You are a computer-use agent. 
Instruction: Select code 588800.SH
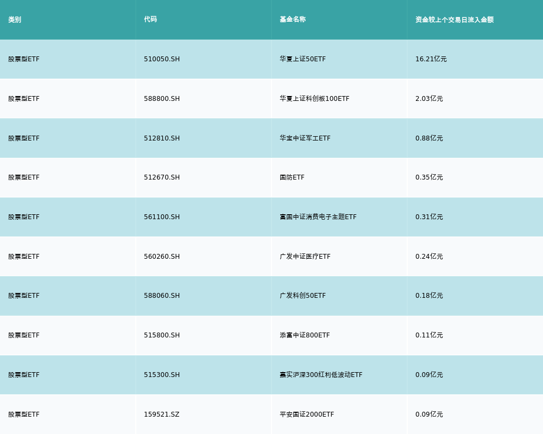click(x=162, y=99)
